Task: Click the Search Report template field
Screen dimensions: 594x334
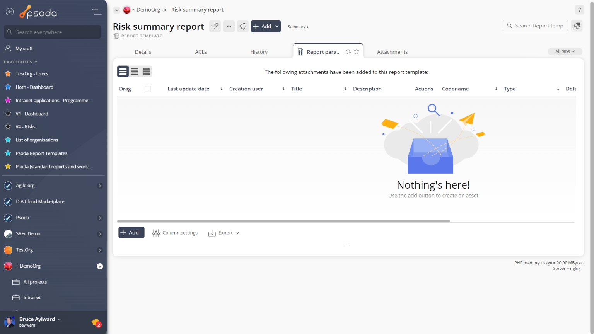Action: [536, 26]
